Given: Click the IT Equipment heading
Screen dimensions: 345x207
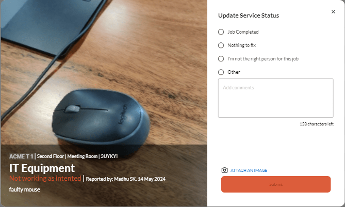Looking at the screenshot, I should tap(42, 168).
